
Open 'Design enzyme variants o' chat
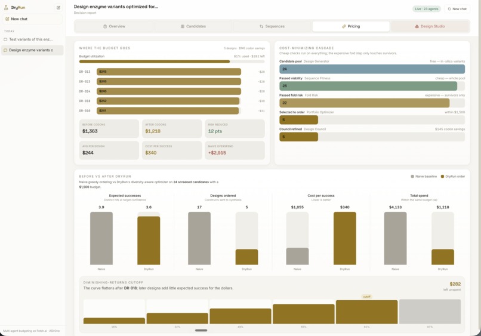click(32, 50)
